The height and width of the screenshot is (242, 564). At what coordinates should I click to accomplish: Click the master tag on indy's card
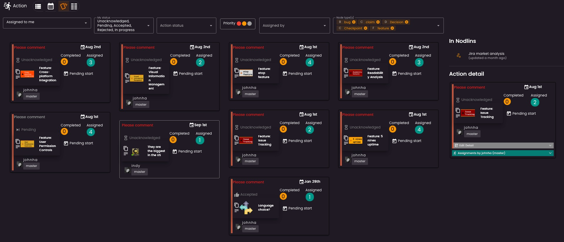140,172
